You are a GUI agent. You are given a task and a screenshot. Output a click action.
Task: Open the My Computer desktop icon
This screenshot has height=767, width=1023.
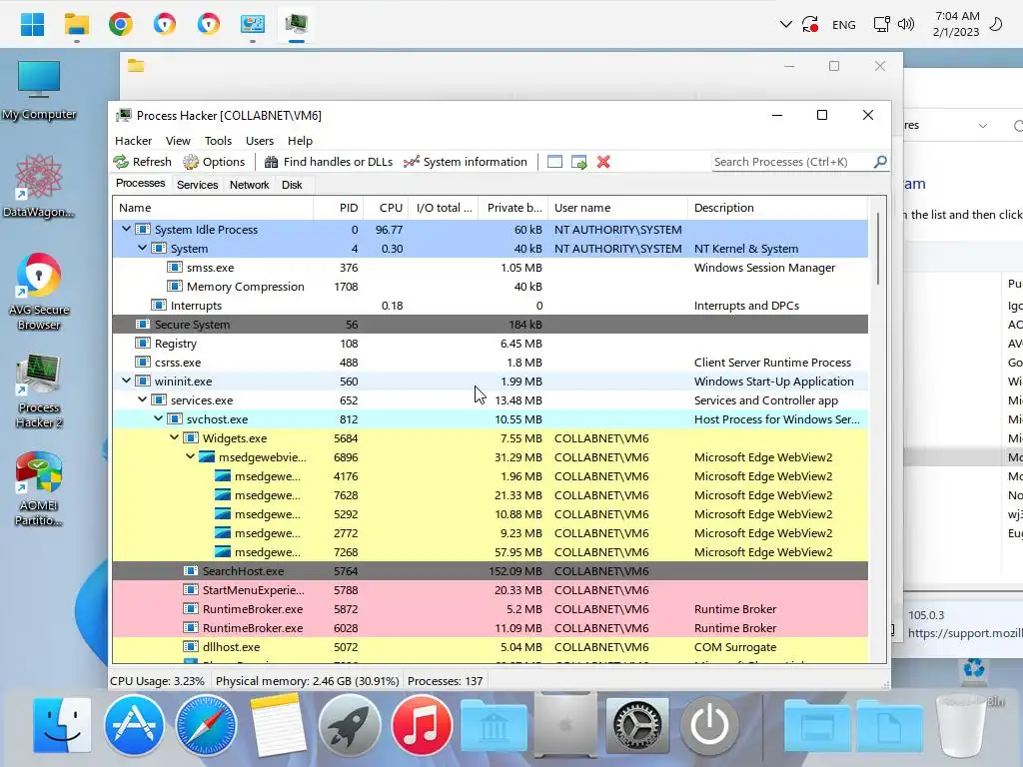(39, 91)
